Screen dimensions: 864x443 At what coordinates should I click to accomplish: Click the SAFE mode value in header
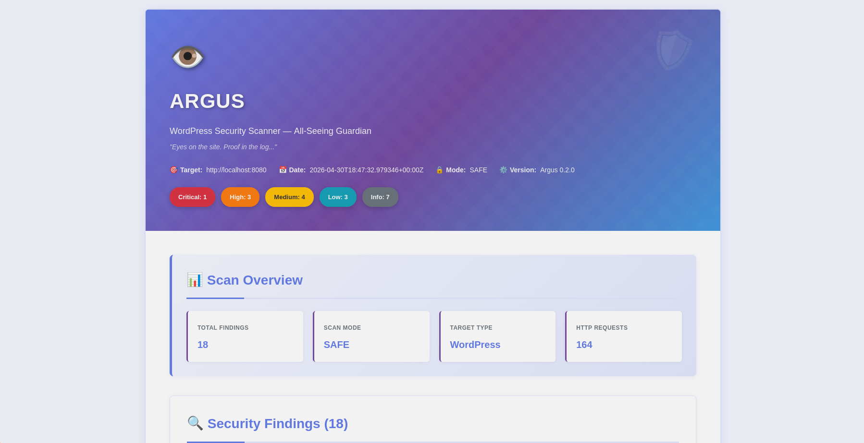click(x=479, y=170)
